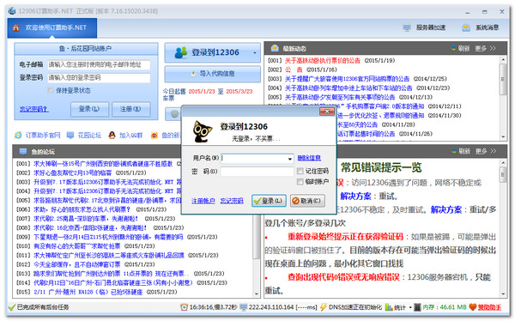This screenshot has width=515, height=321.
Task: Click the 统计 bar chart icon
Action: pyautogui.click(x=389, y=307)
